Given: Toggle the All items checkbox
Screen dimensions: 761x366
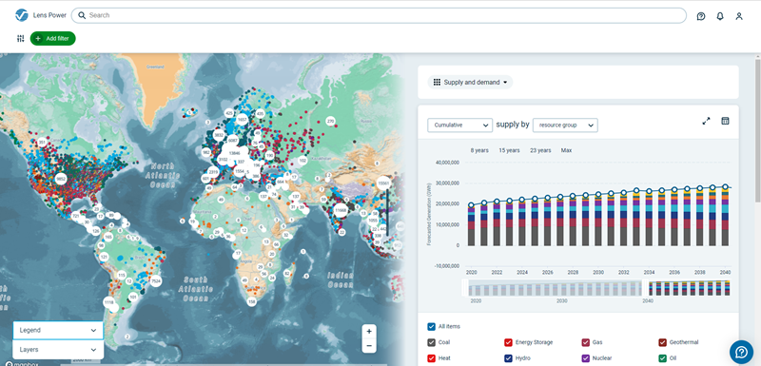Looking at the screenshot, I should click(x=432, y=326).
